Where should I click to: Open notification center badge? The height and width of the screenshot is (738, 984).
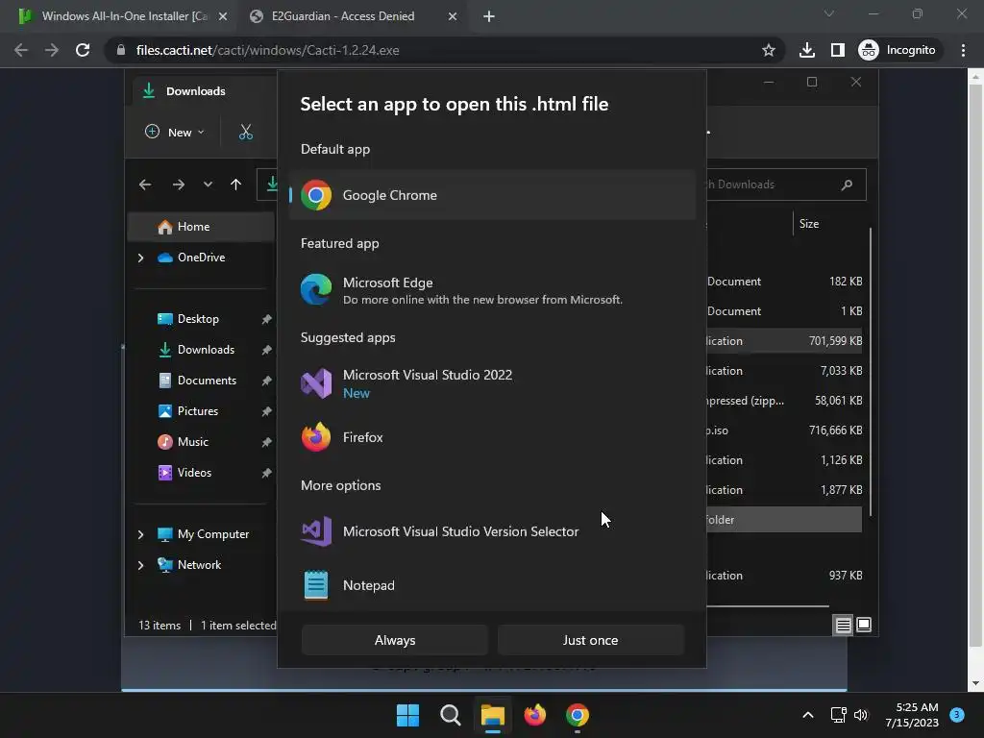pos(957,714)
